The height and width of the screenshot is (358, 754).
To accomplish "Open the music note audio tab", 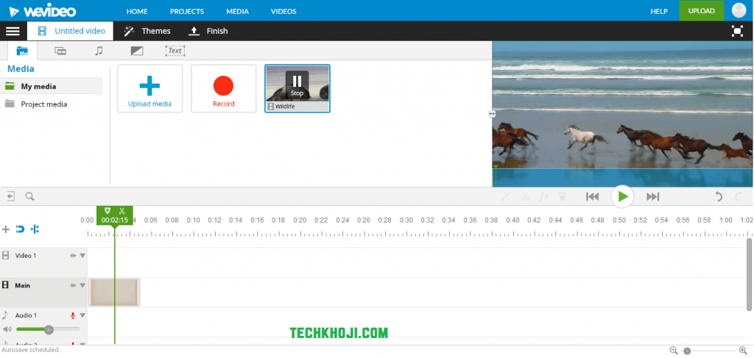I will 99,51.
